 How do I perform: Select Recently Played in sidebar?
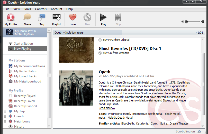tap(25, 96)
